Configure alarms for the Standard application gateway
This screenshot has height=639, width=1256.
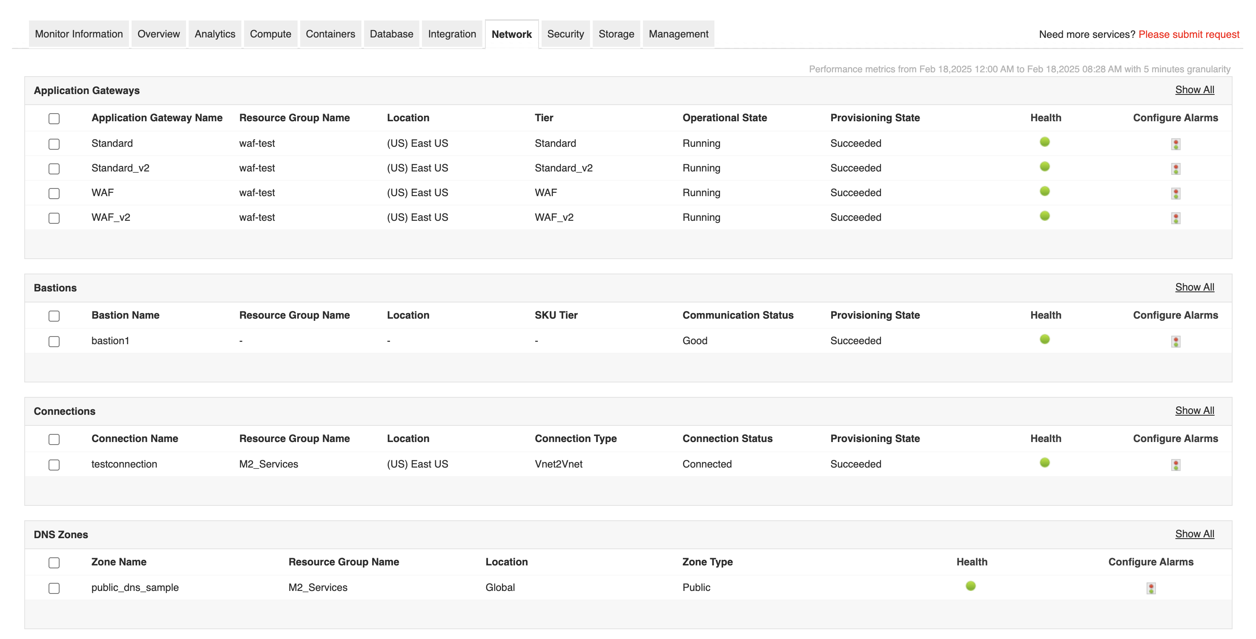pyautogui.click(x=1176, y=144)
